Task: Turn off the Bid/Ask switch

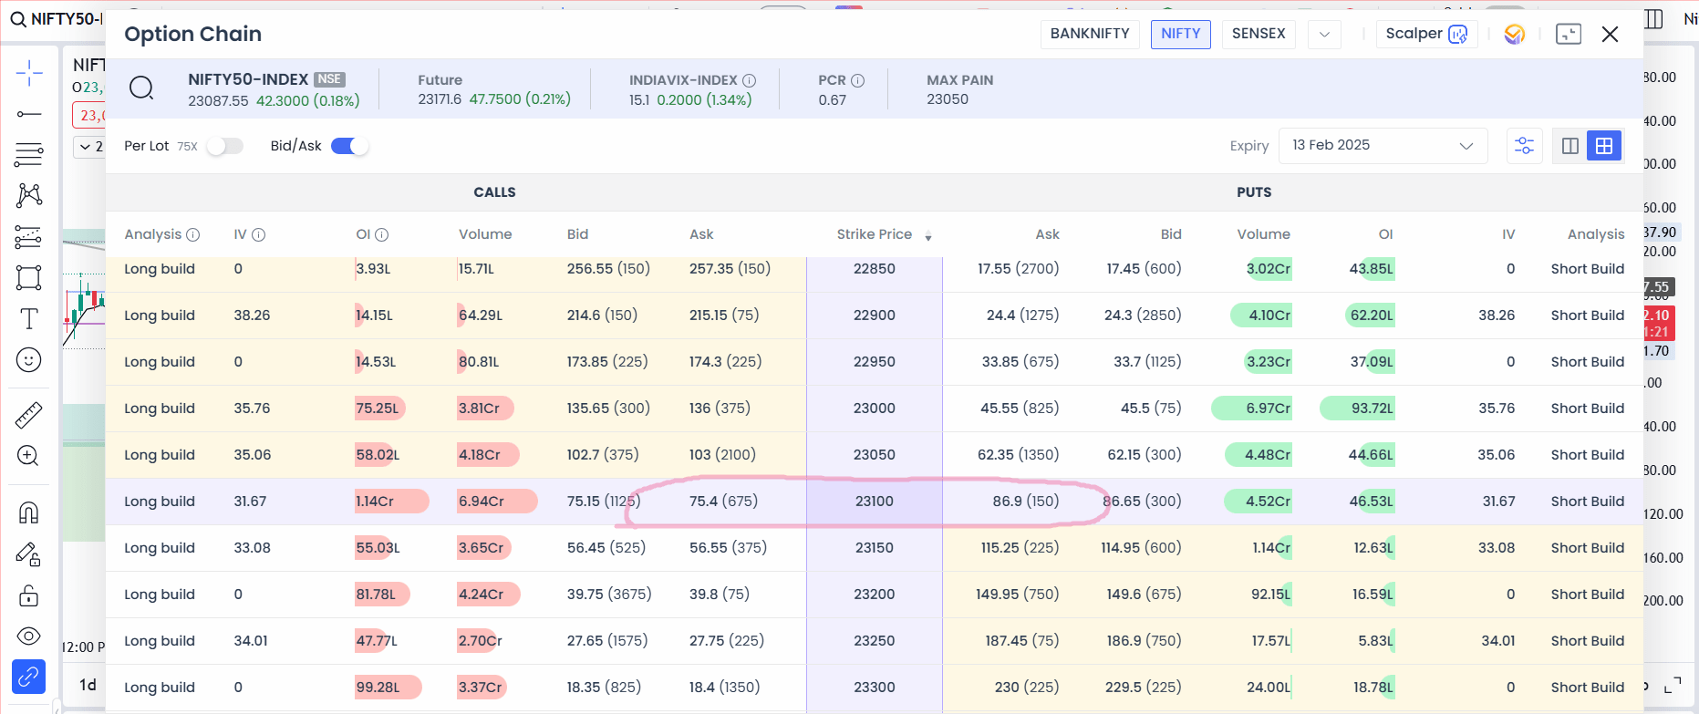Action: point(349,146)
